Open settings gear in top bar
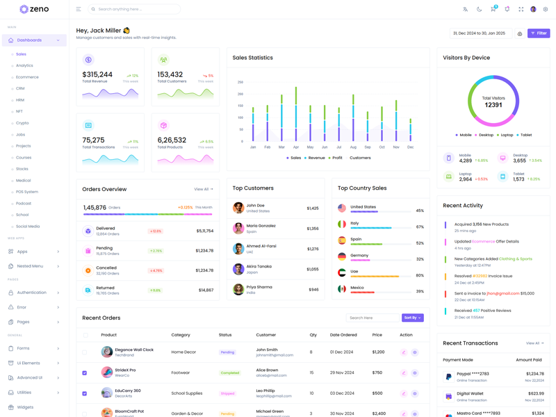 (546, 9)
